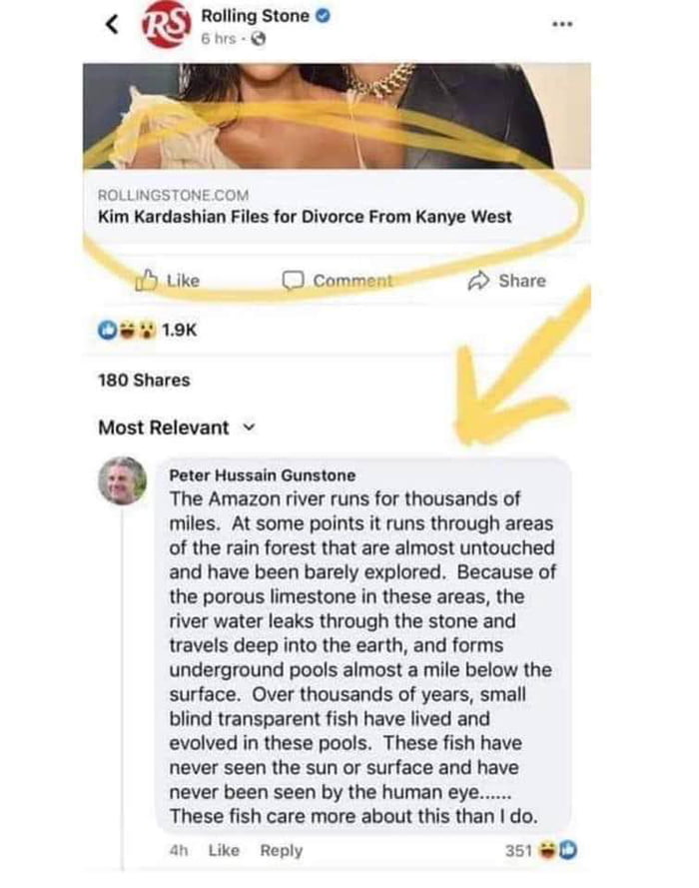Screen dimensions: 699x888
Task: Open the article preview image
Action: tap(336, 115)
